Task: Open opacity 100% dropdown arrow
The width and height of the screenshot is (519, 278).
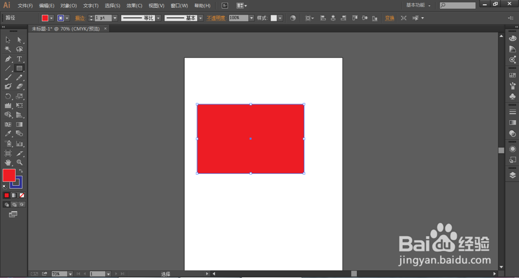Action: 252,18
